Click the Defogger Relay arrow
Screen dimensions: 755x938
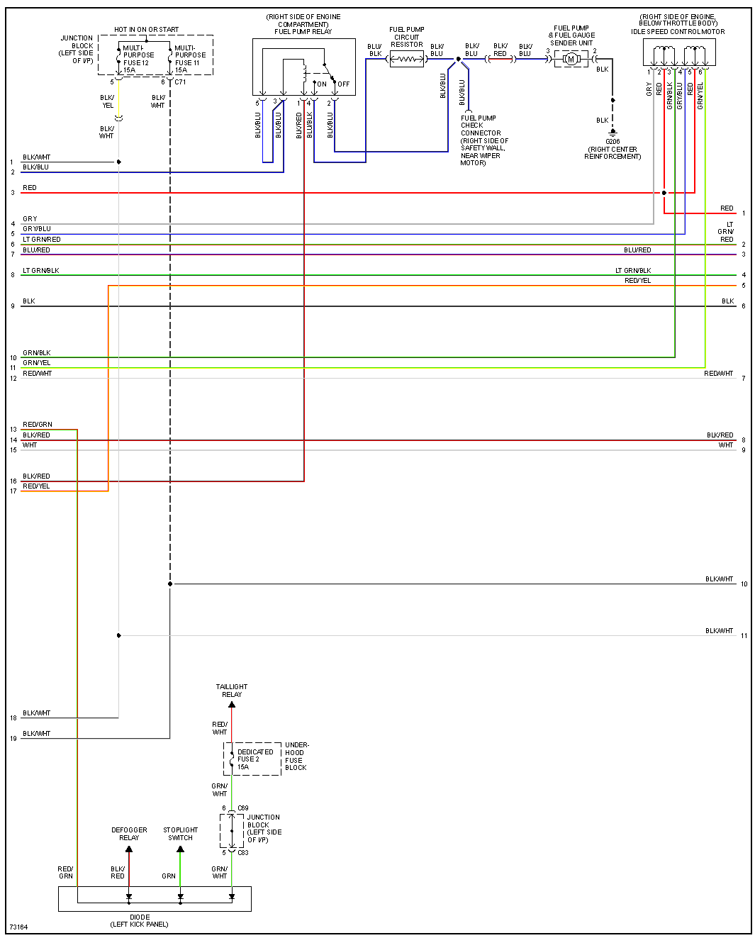pos(129,849)
